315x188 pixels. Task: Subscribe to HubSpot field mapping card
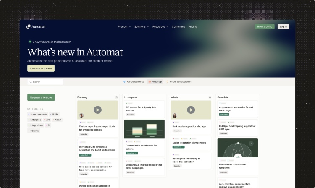tap(223, 133)
